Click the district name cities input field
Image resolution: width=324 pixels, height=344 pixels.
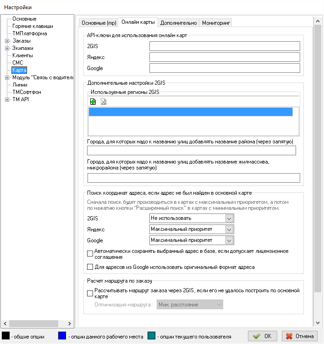tap(192, 151)
